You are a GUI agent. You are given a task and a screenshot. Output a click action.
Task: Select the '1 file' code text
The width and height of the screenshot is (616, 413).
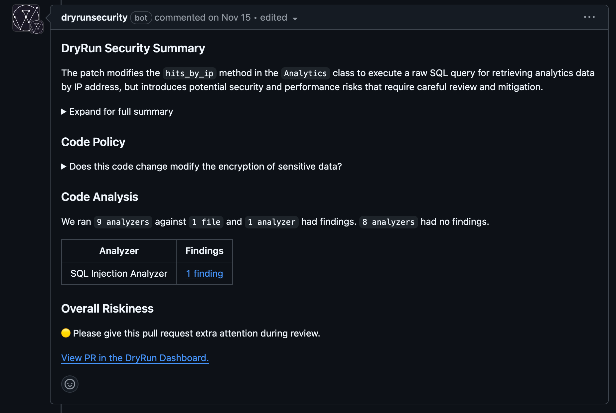(x=206, y=222)
